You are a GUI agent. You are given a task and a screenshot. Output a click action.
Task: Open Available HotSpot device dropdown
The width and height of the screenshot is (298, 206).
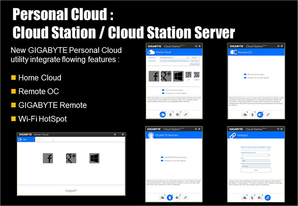pyautogui.click(x=256, y=155)
